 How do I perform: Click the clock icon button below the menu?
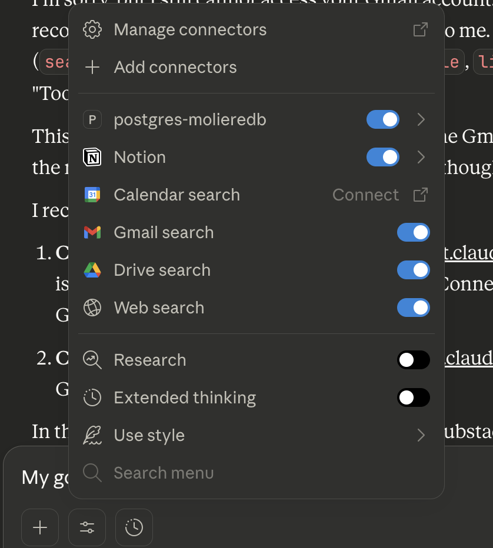(134, 527)
